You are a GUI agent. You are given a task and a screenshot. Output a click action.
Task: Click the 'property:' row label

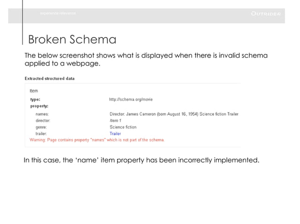point(39,106)
